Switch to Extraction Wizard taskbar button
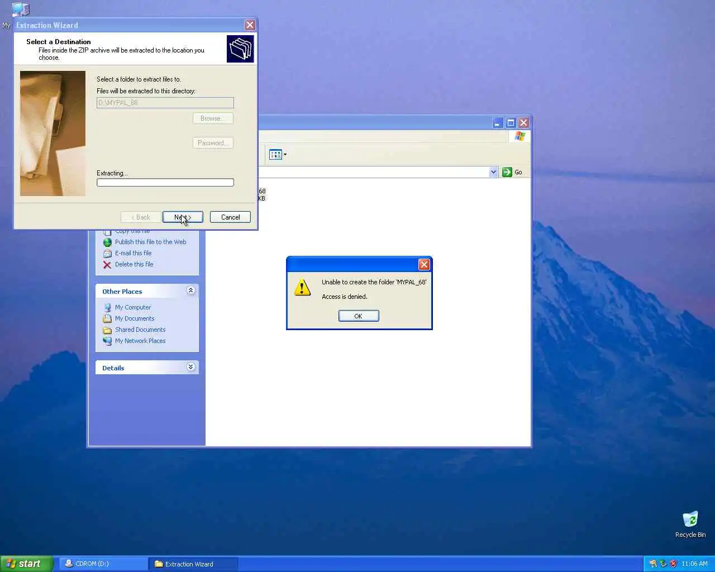Viewport: 715px width, 572px height. (193, 564)
